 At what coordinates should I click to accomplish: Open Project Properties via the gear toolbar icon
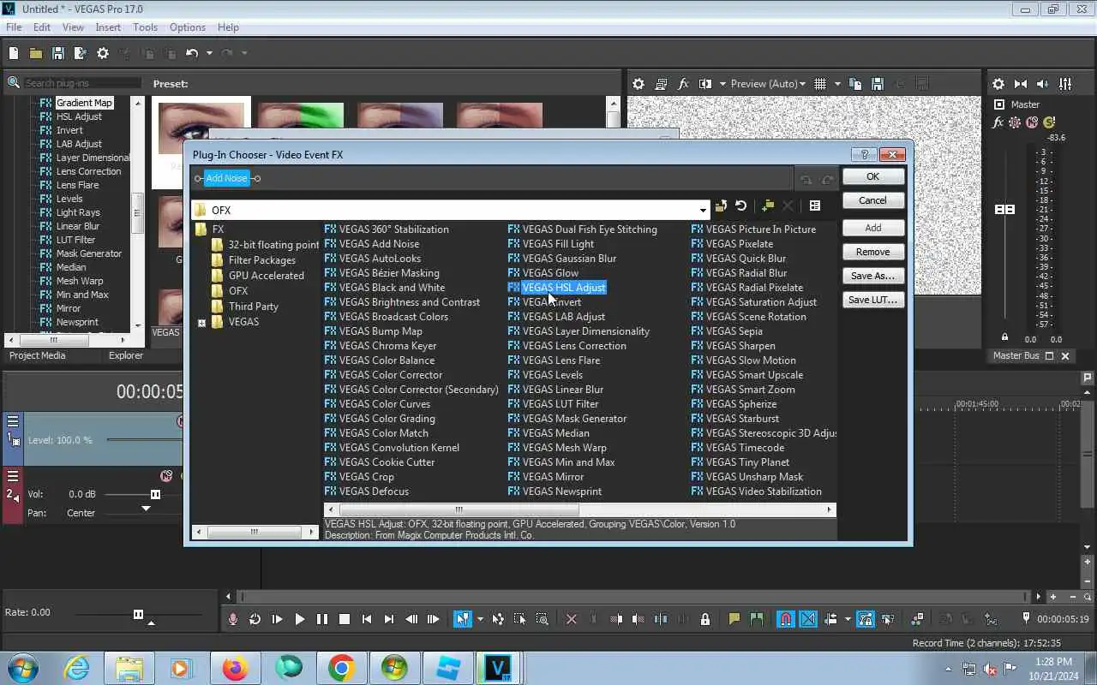point(103,53)
